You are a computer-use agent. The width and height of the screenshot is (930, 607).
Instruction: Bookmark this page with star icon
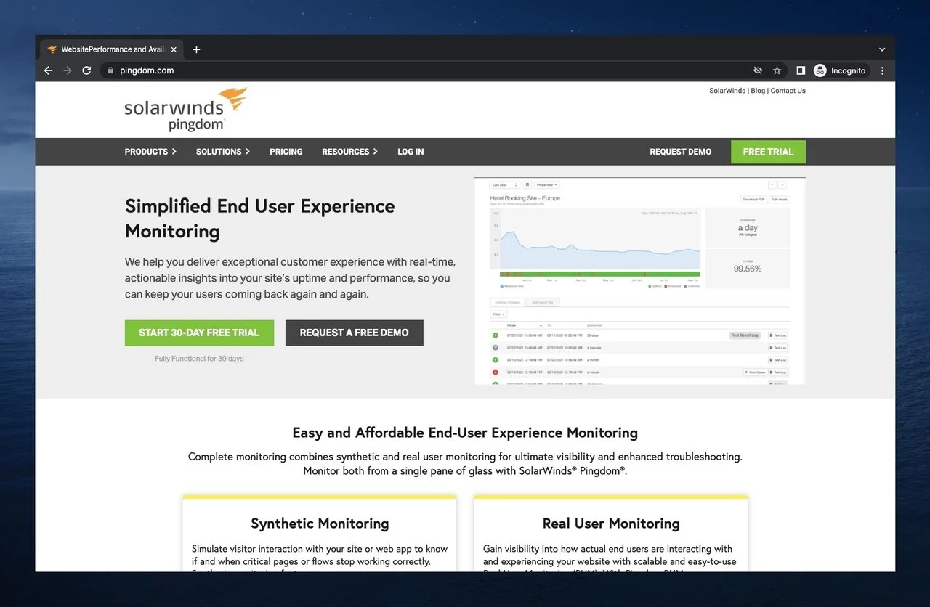(x=777, y=70)
